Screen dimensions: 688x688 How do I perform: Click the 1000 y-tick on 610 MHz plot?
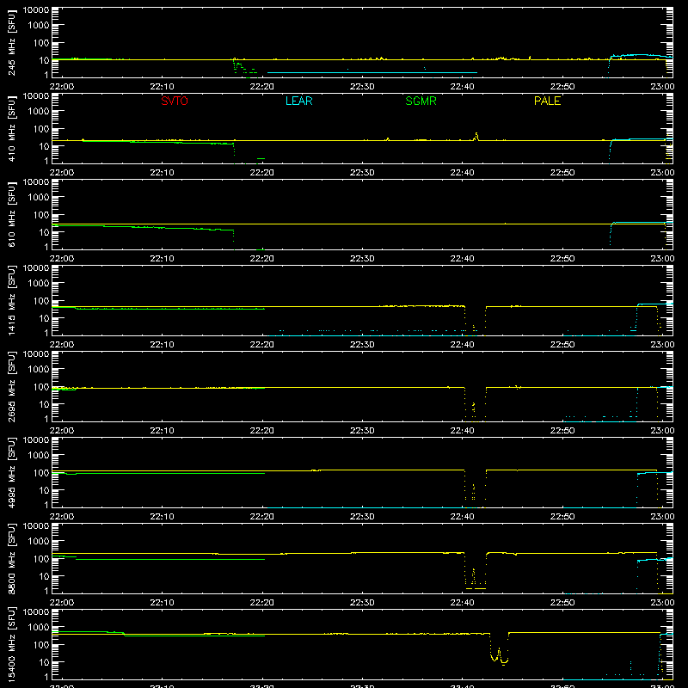pyautogui.click(x=39, y=198)
